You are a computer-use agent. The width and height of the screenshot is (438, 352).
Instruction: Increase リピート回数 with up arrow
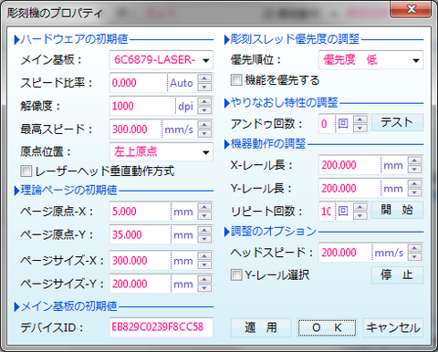click(360, 207)
